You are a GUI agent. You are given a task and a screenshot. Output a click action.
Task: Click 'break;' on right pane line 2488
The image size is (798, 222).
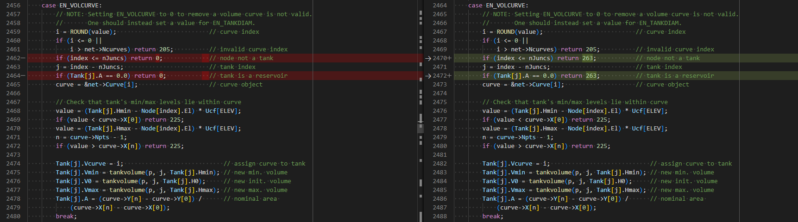[493, 216]
